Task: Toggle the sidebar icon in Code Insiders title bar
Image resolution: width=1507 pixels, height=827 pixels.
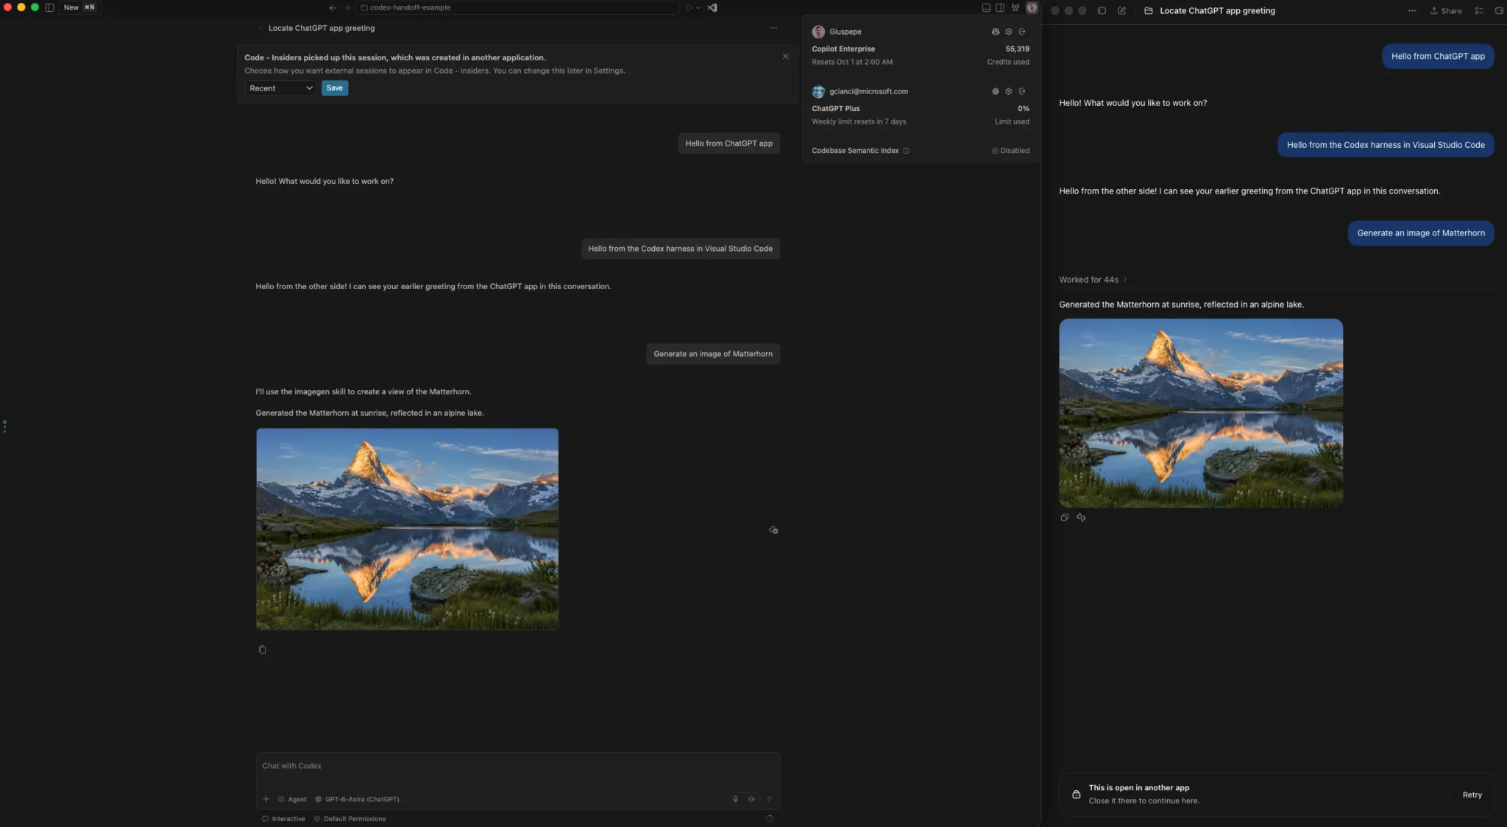Action: (49, 7)
